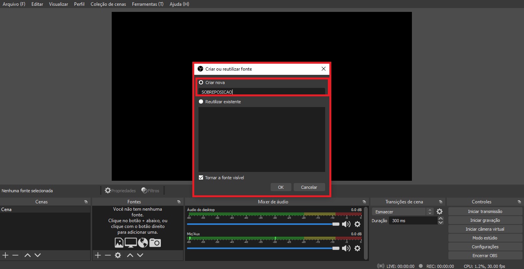The height and width of the screenshot is (269, 524).
Task: Select the Reutilizar existente radio option
Action: coord(201,102)
